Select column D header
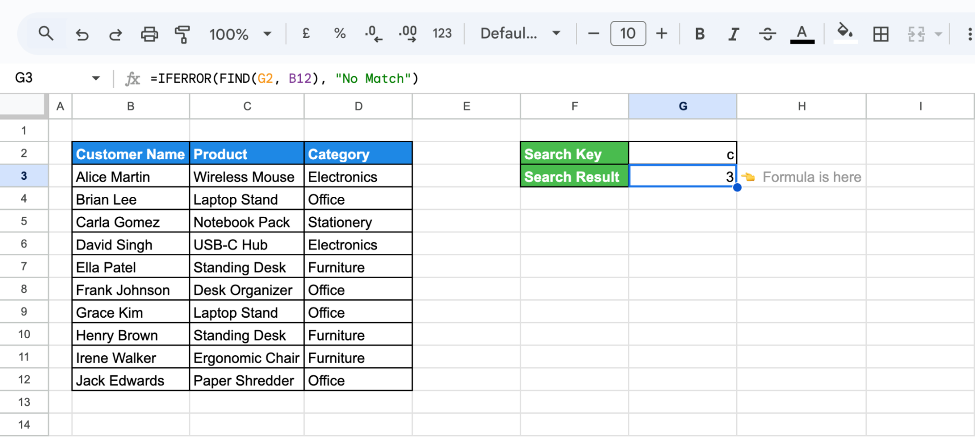This screenshot has width=975, height=437. [x=358, y=106]
